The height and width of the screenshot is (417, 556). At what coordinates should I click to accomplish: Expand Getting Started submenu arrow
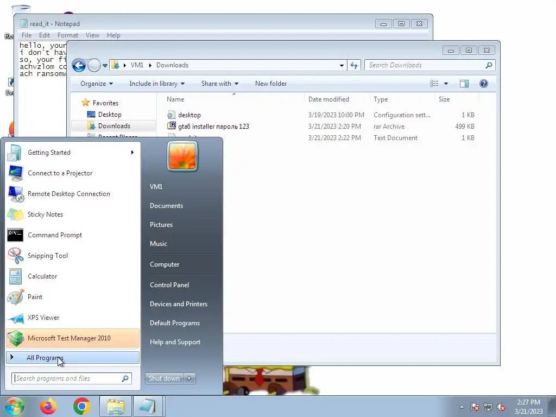click(132, 153)
